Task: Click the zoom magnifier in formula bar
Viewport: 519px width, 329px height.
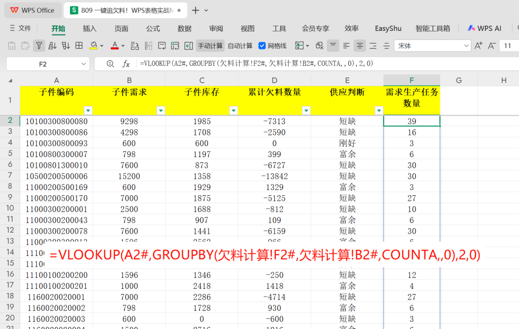Action: click(110, 64)
